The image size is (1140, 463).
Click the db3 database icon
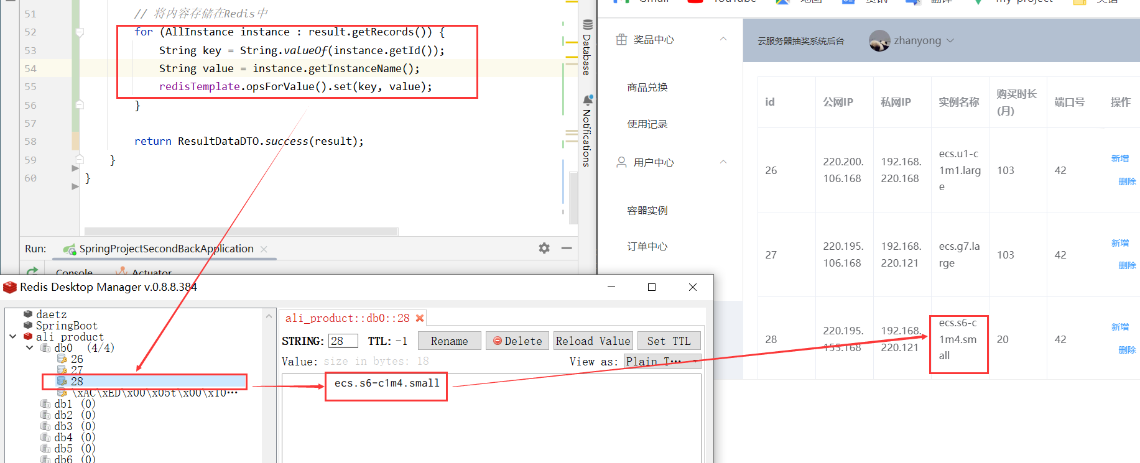click(x=45, y=426)
